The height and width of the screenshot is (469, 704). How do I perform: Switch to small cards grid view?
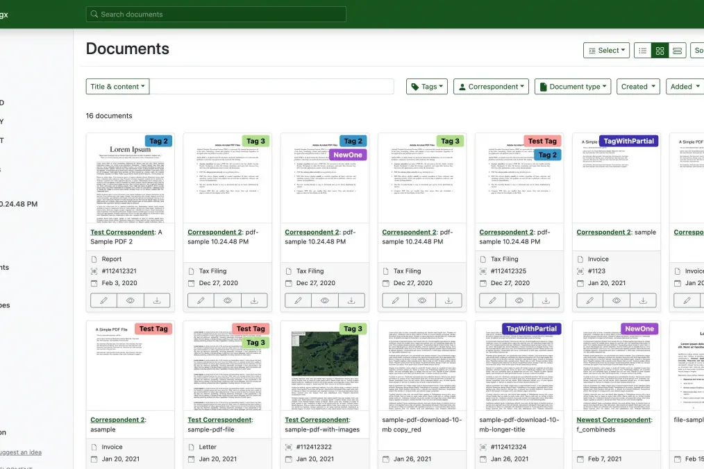pyautogui.click(x=660, y=51)
